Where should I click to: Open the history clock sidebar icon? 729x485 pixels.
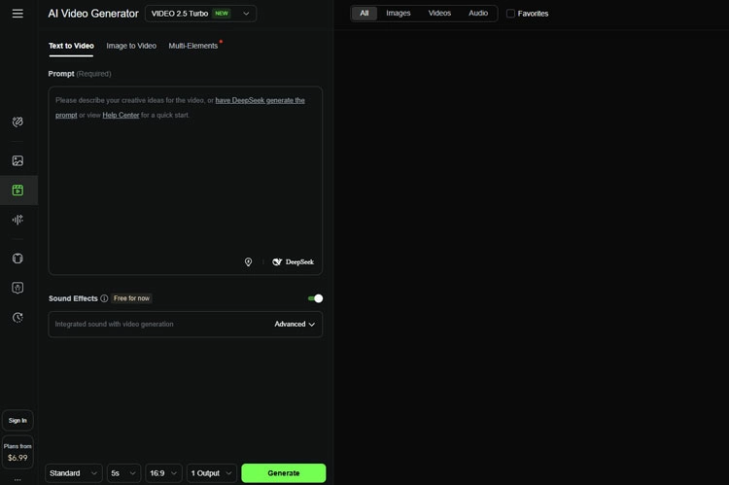coord(17,317)
